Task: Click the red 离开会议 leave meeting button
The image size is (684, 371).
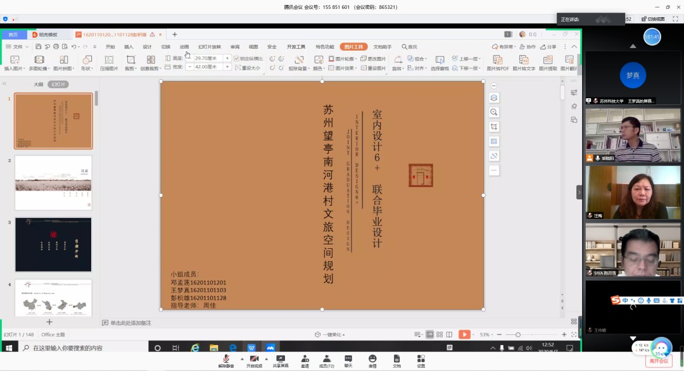Action: pyautogui.click(x=659, y=361)
